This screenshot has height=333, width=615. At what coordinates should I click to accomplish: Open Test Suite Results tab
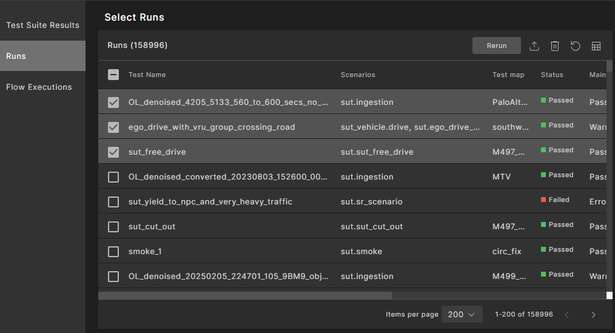[x=42, y=25]
